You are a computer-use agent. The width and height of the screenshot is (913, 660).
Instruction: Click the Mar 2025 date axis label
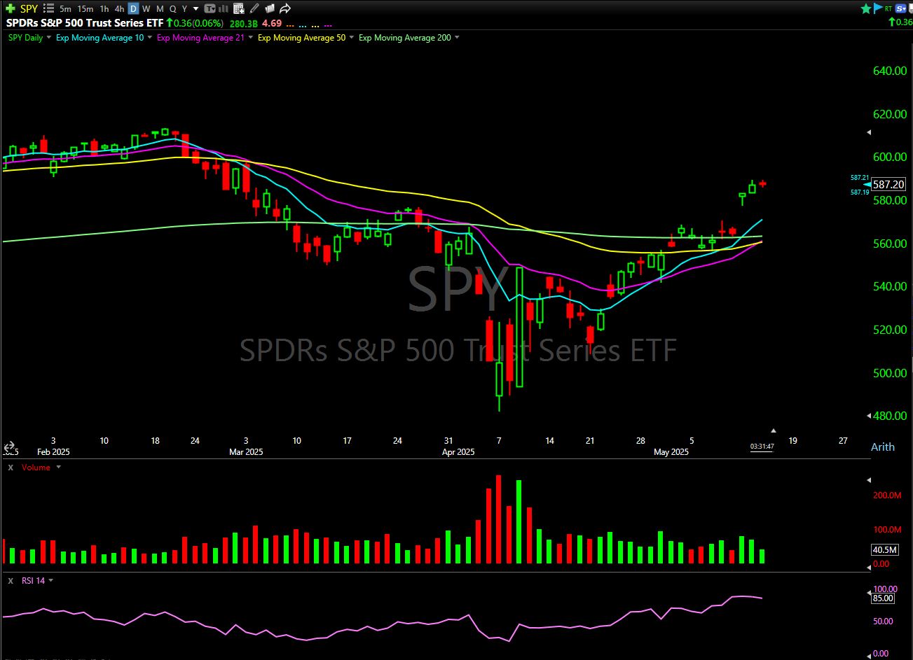[x=246, y=452]
